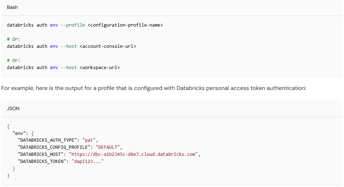Click the DATABRICKS_TOKEN key
Viewport: 344px width, 187px height.
pyautogui.click(x=42, y=161)
